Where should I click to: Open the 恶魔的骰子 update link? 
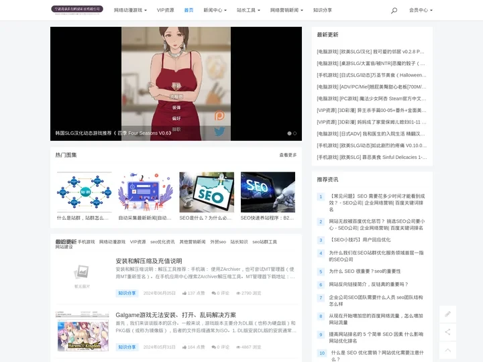(x=371, y=63)
